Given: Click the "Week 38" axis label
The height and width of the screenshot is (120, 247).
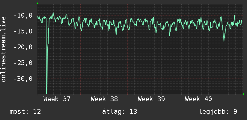Looking at the screenshot, I should (x=104, y=99).
